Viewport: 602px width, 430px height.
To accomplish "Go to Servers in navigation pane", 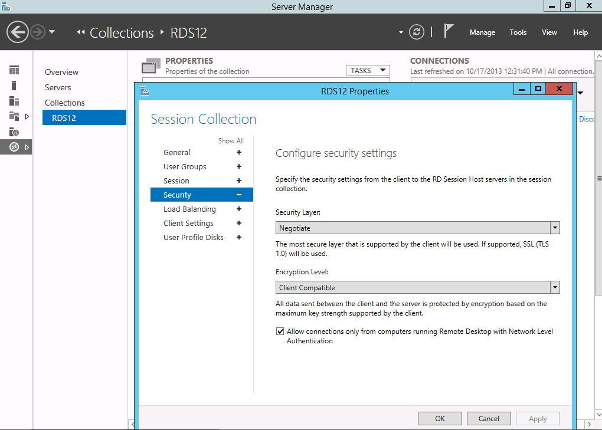I will click(x=58, y=87).
